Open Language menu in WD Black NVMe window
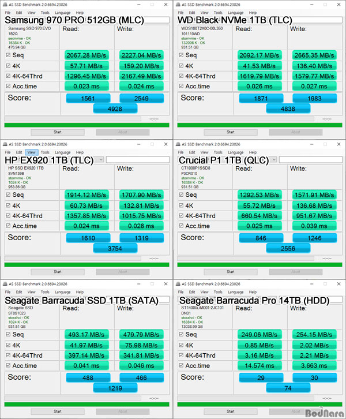346x419 pixels. pyautogui.click(x=236, y=13)
